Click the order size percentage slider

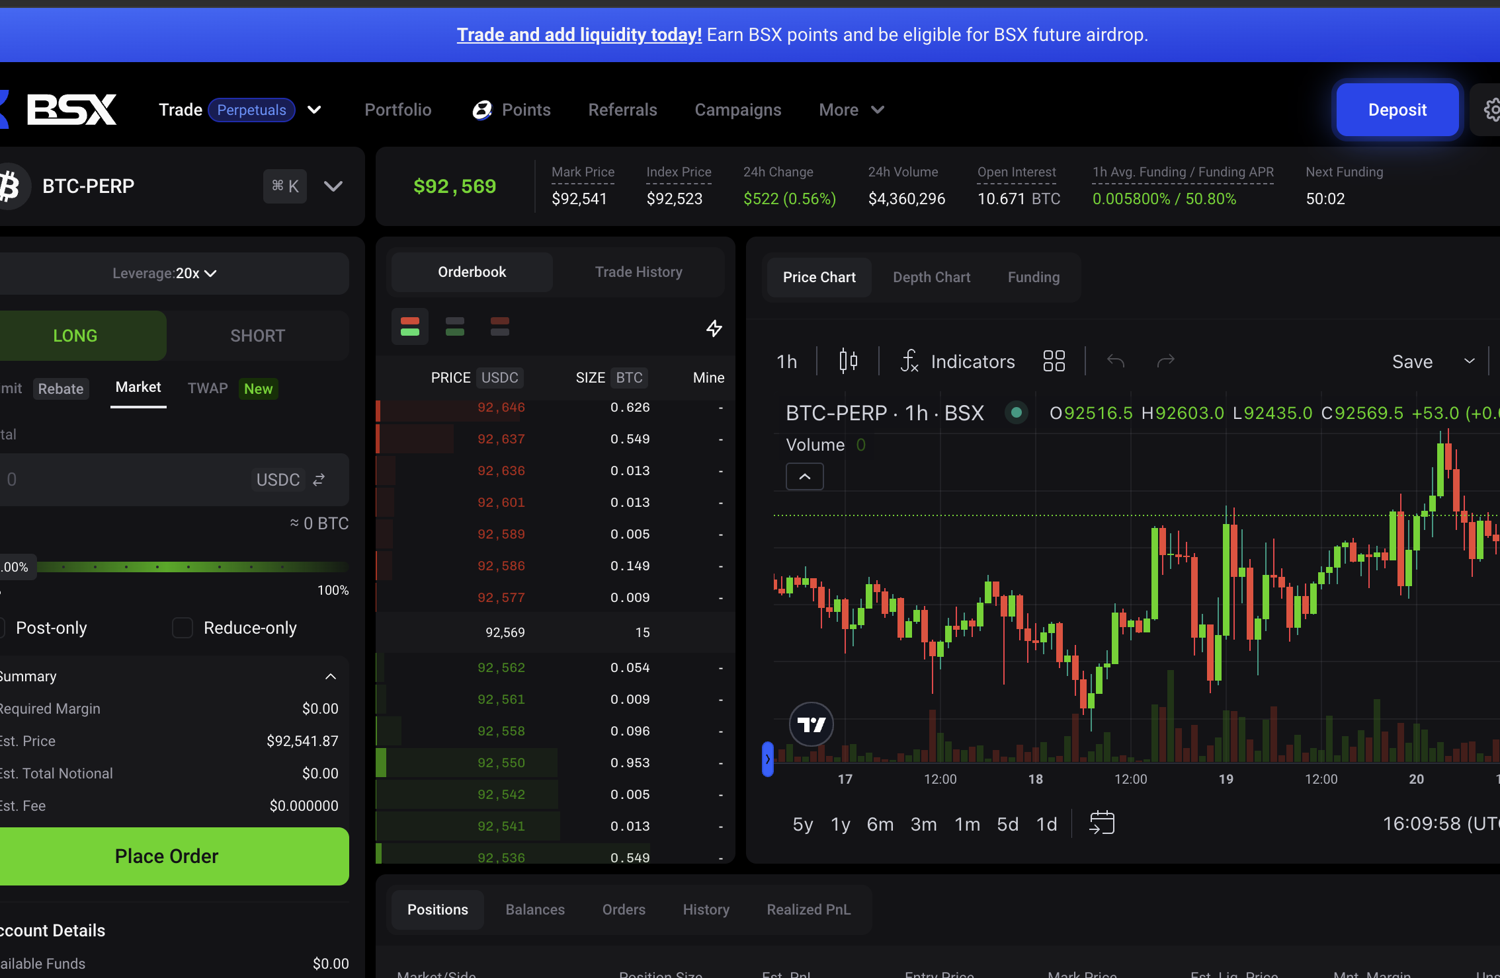[192, 567]
